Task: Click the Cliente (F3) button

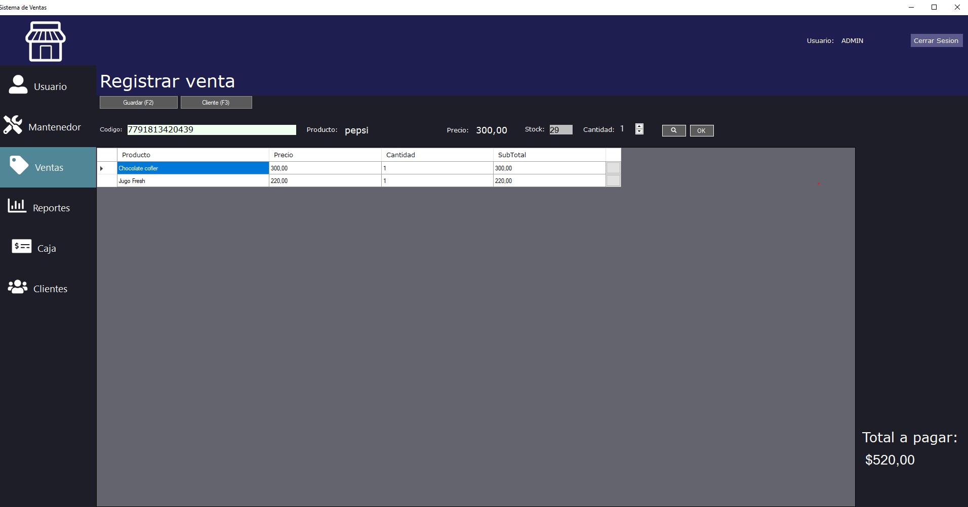Action: pyautogui.click(x=216, y=102)
